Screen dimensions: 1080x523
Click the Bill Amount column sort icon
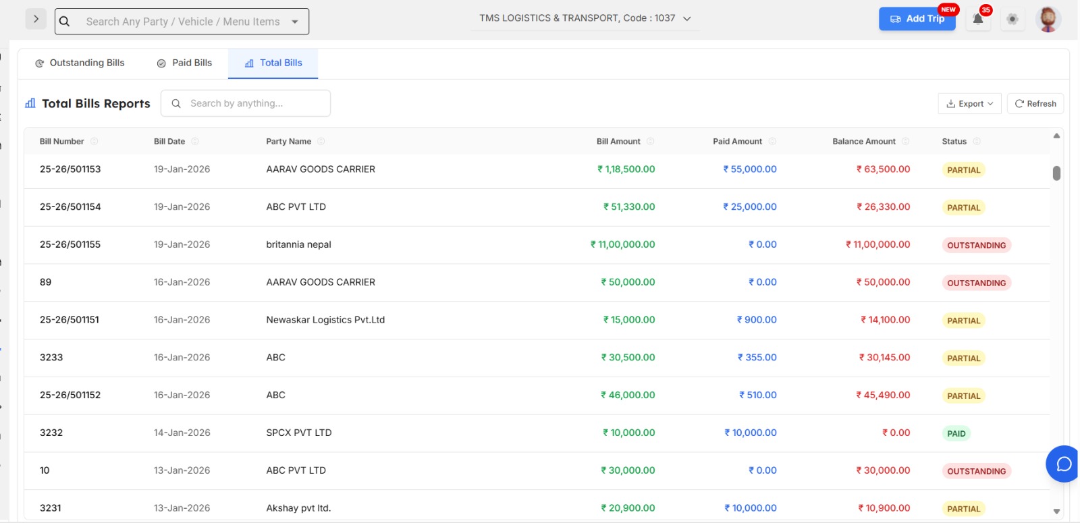pyautogui.click(x=651, y=142)
